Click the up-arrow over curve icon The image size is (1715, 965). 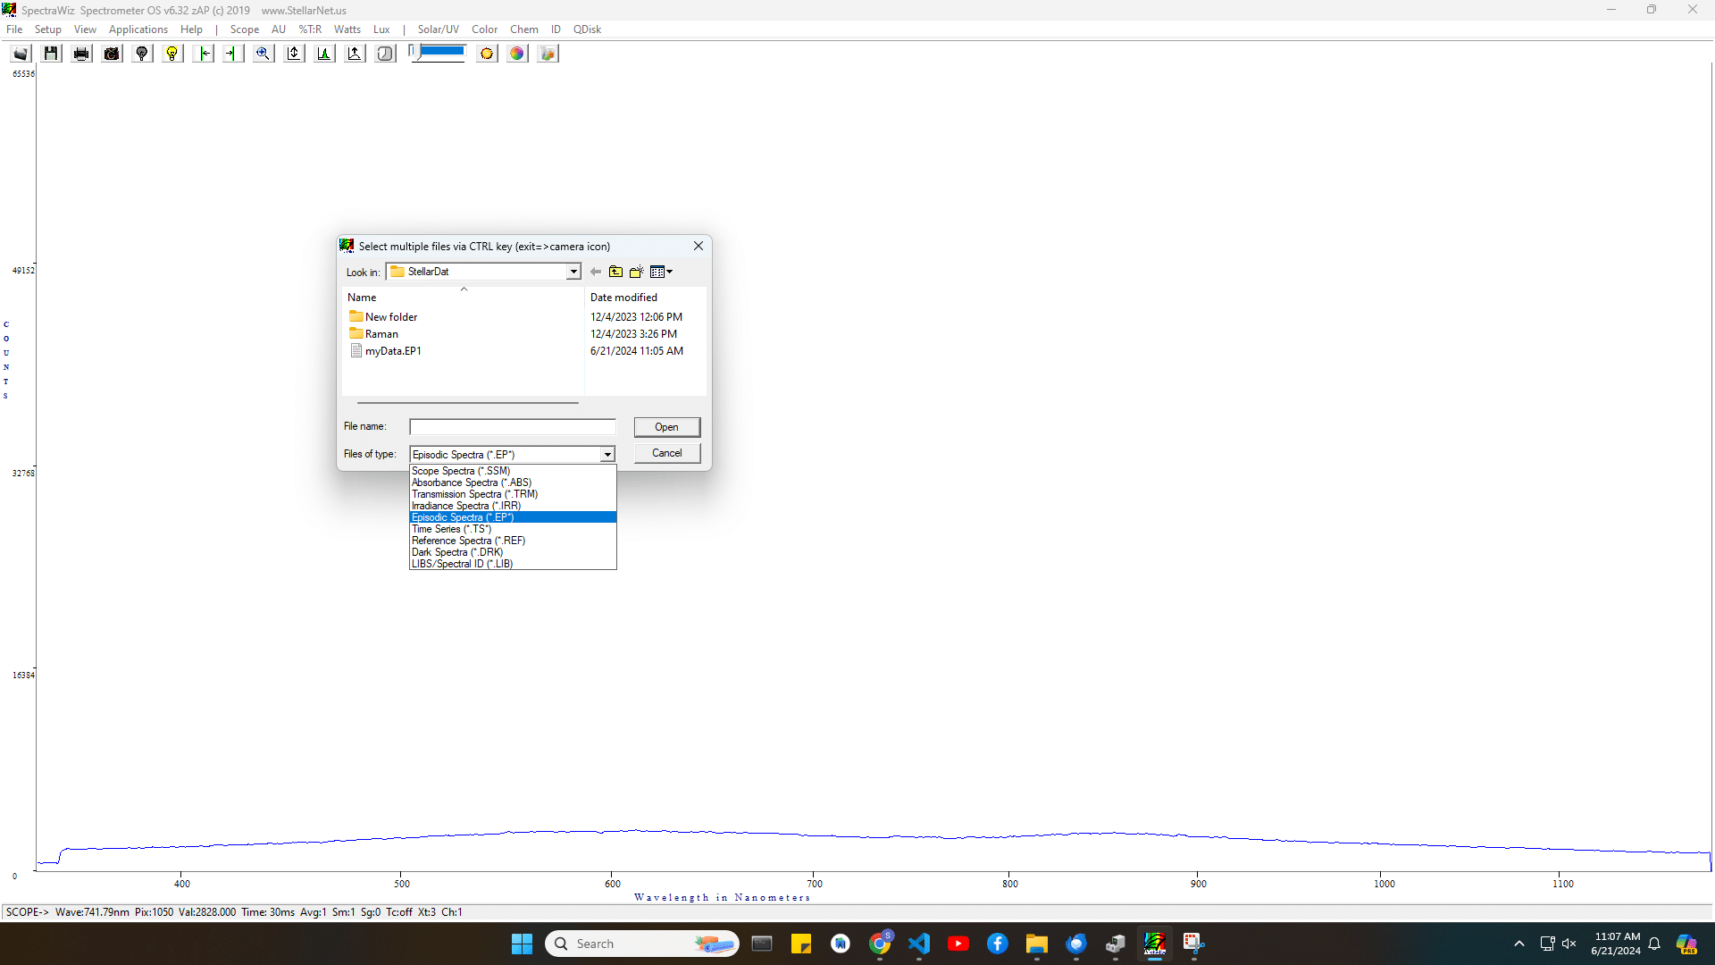tap(355, 54)
